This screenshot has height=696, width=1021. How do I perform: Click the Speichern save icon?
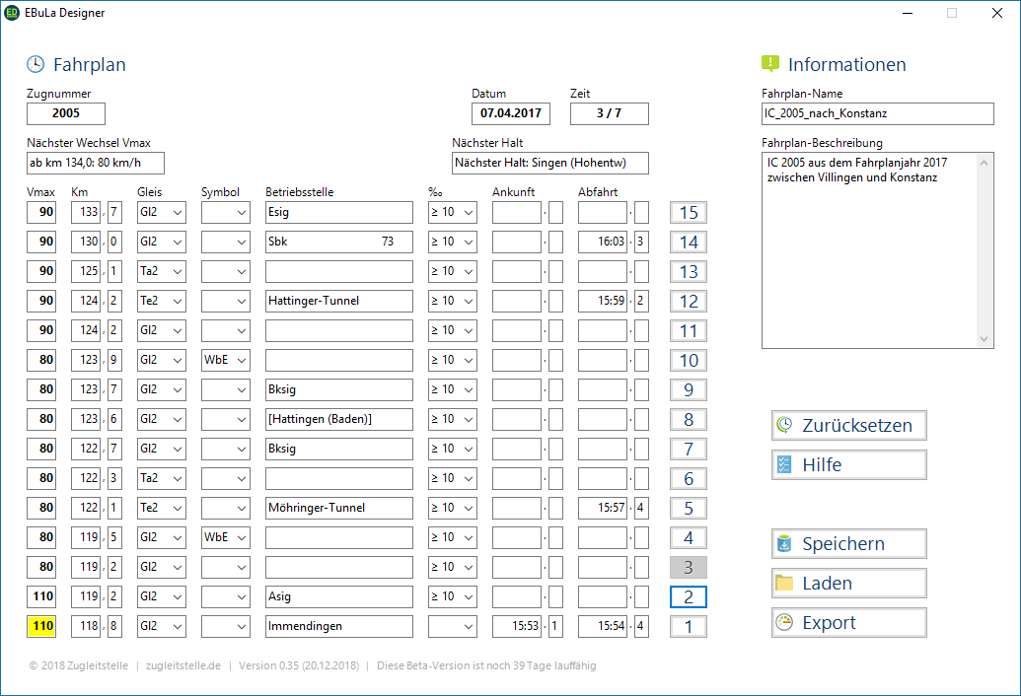784,544
